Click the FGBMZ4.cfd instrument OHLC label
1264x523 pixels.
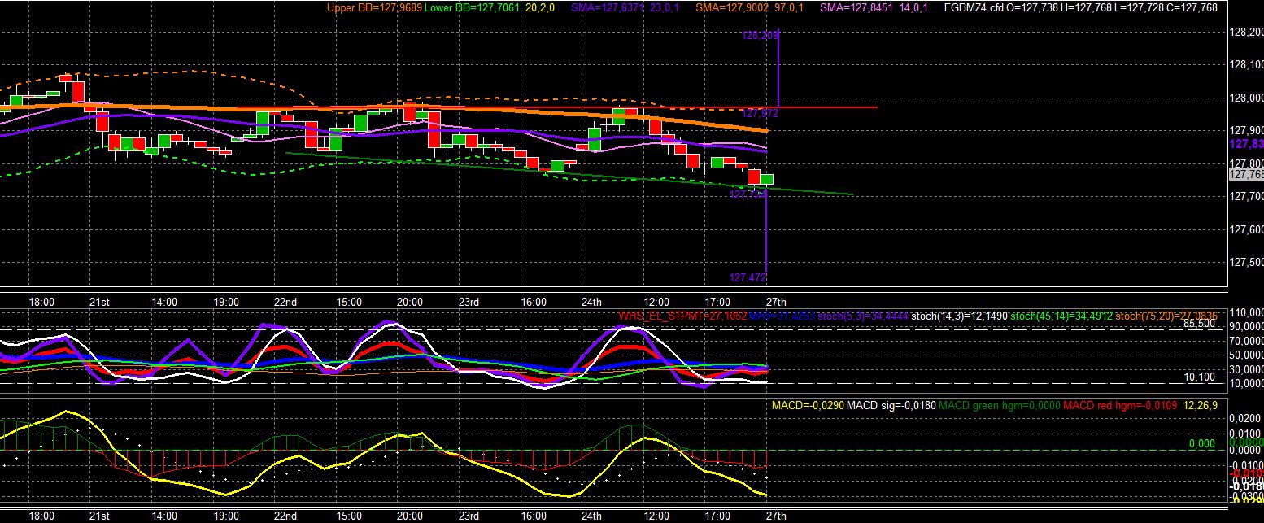[x=1080, y=8]
